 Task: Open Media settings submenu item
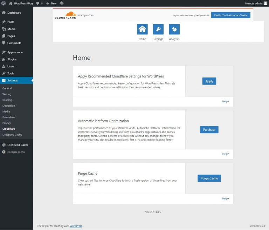6,111
